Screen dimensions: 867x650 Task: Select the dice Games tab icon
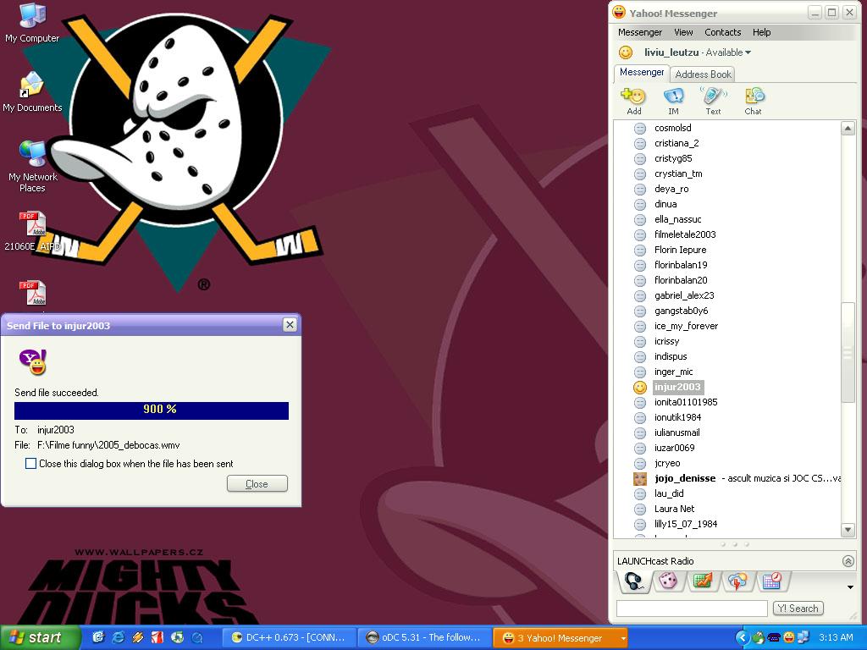(x=669, y=581)
